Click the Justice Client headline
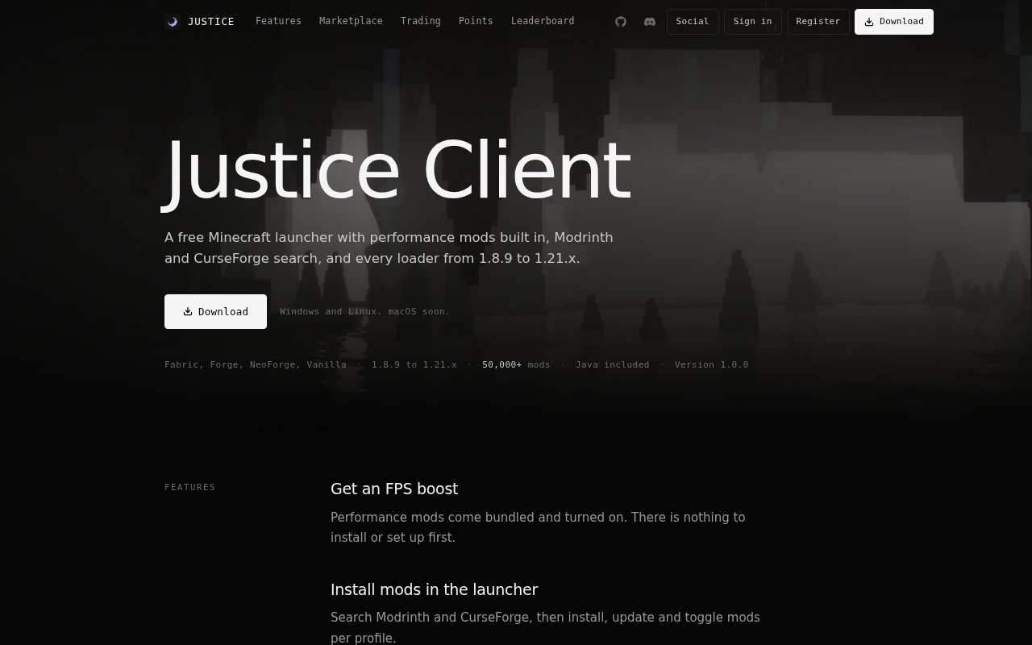Viewport: 1032px width, 645px height. pyautogui.click(x=397, y=171)
